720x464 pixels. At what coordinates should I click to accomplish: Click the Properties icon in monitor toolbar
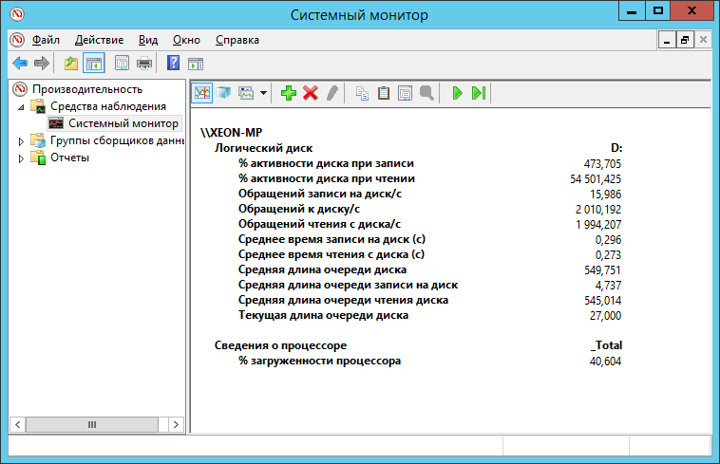[x=406, y=93]
